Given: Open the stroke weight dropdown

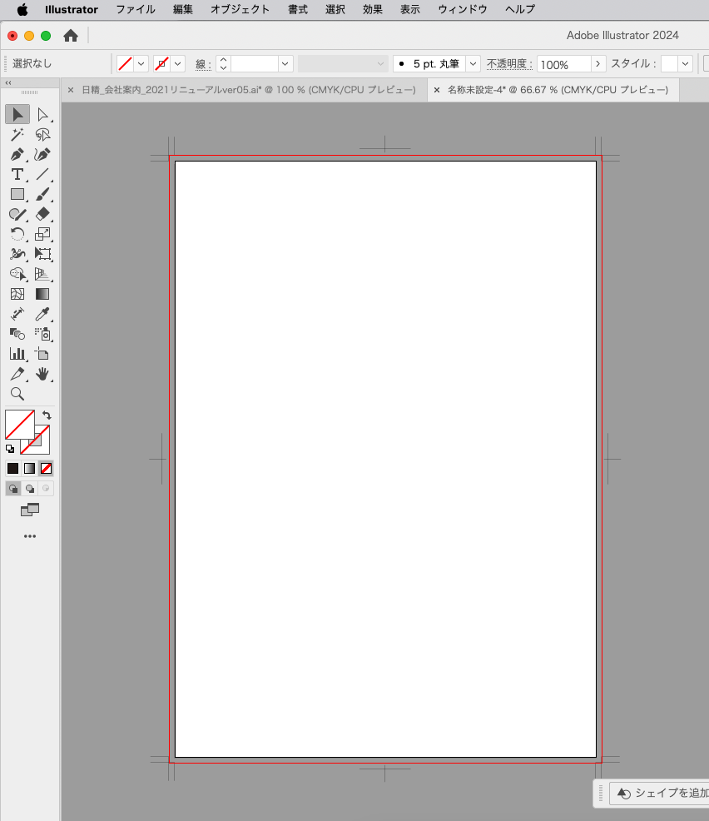Looking at the screenshot, I should 285,64.
